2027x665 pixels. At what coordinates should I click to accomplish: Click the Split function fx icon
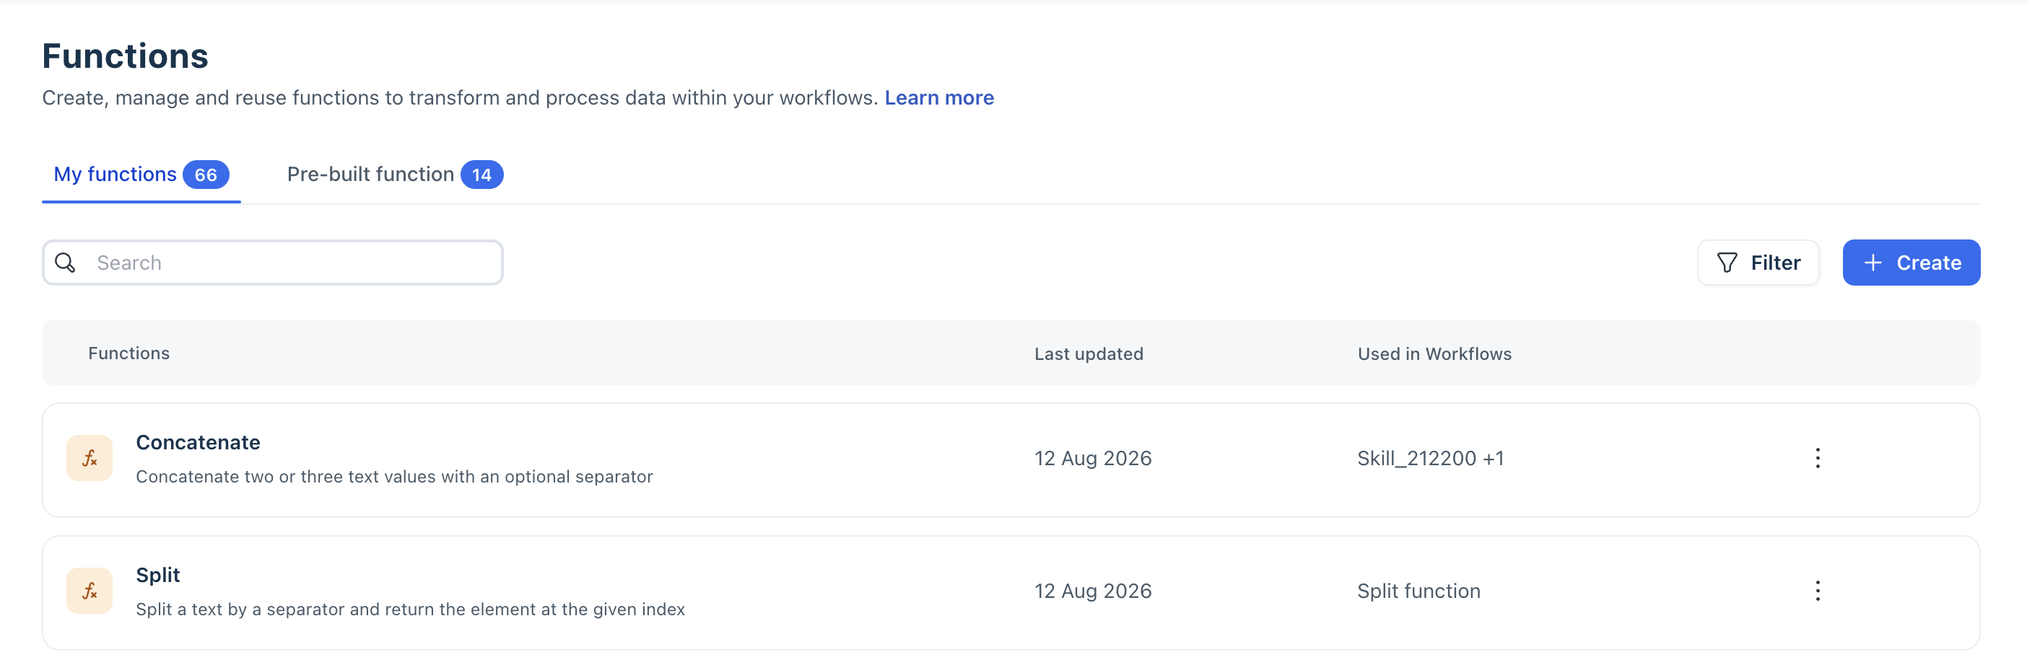90,591
